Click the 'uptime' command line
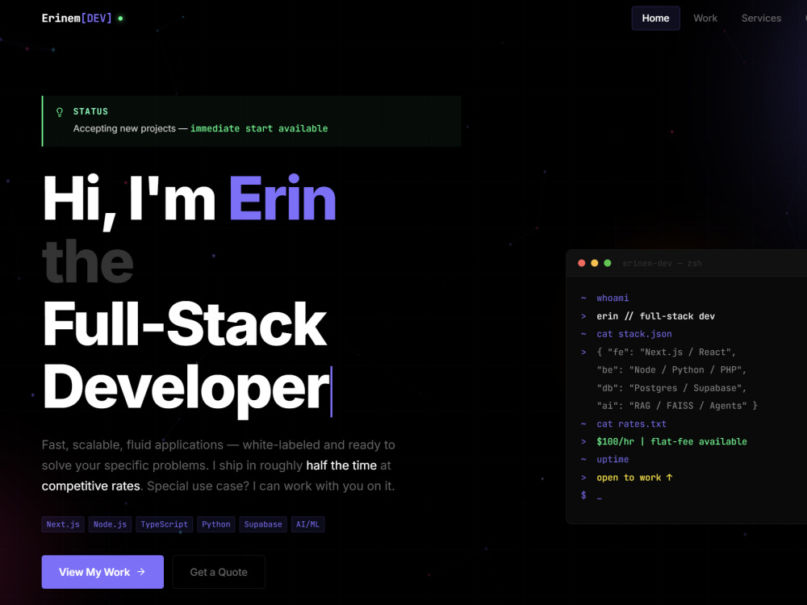 [613, 460]
